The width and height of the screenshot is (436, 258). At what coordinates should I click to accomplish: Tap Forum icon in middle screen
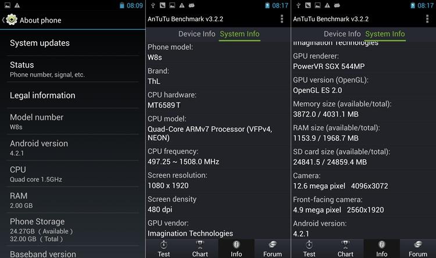click(x=273, y=245)
